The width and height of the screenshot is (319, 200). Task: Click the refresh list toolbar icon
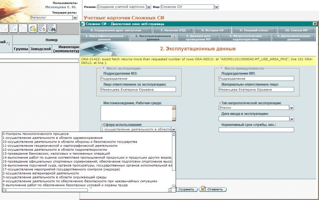42,28
